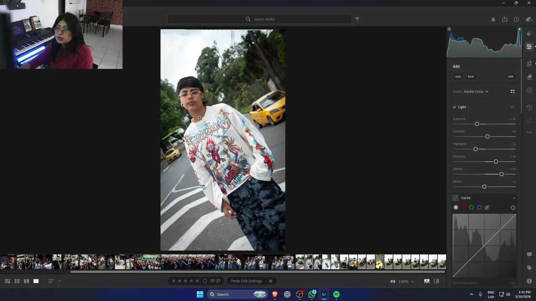Open WhatsApp from the taskbar

pos(312,294)
